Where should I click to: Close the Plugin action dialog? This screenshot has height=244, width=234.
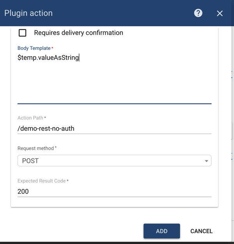tap(220, 13)
